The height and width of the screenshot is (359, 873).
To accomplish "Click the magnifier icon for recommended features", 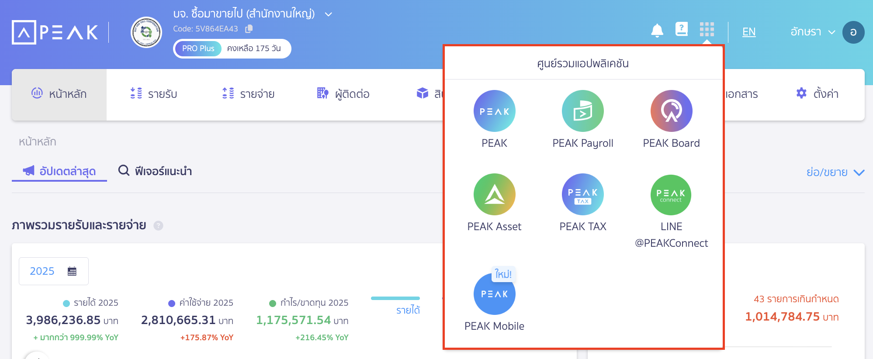I will (124, 170).
